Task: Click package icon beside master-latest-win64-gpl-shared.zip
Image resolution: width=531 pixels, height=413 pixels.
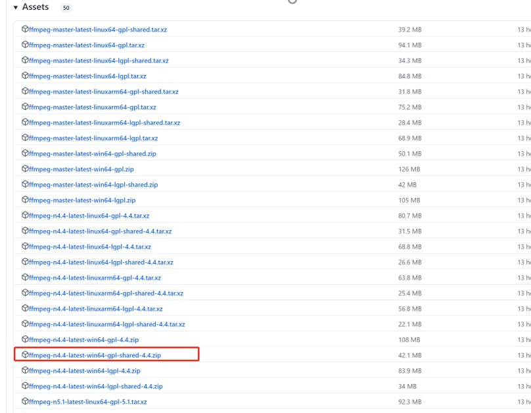Action: pos(25,153)
